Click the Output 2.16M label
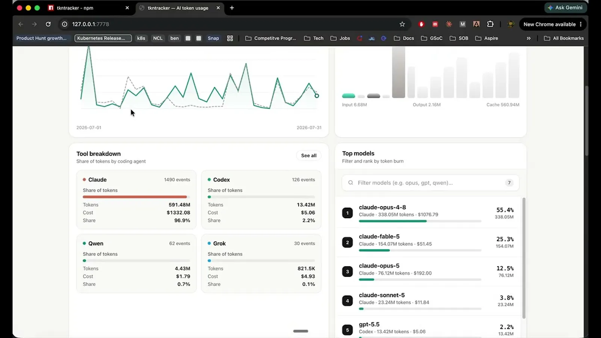Viewport: 601px width, 338px height. point(427,105)
